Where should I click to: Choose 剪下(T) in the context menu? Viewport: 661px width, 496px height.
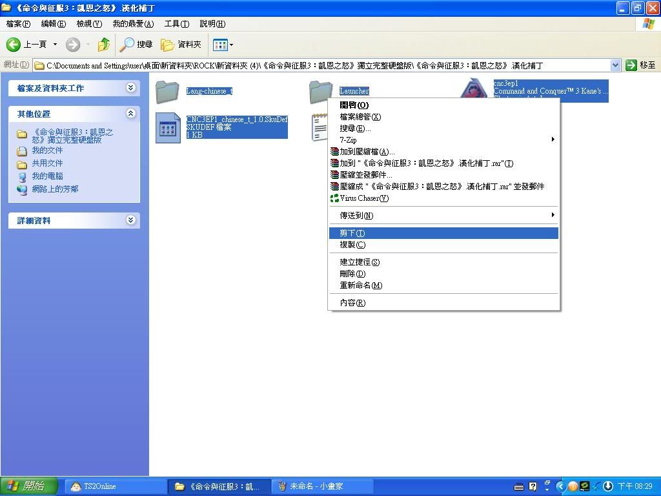pyautogui.click(x=352, y=233)
